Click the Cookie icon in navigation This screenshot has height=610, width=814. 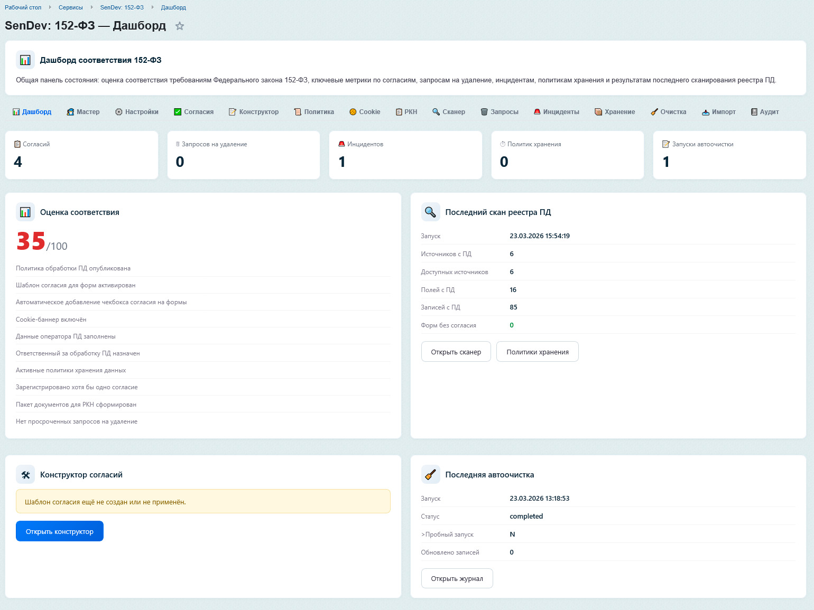353,112
